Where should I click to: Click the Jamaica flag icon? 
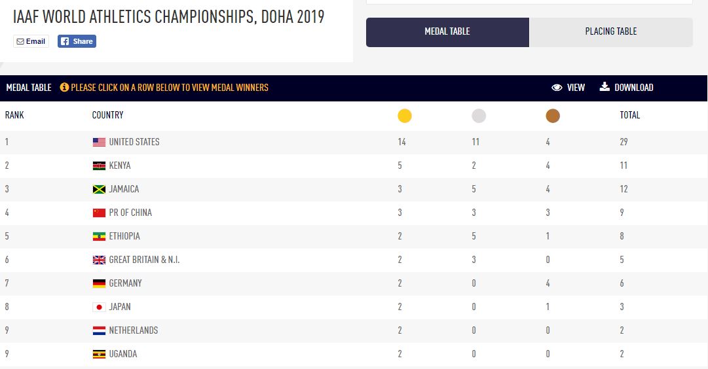[x=99, y=189]
